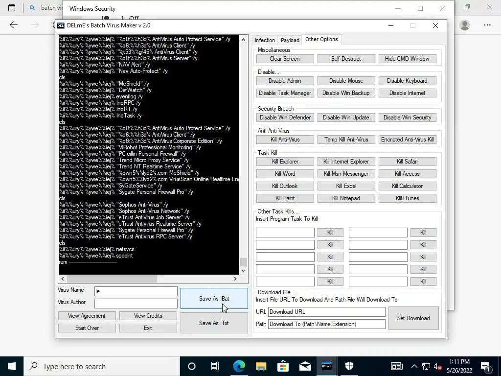
Task: Click the Kill Internet Explorer button
Action: [346, 162]
